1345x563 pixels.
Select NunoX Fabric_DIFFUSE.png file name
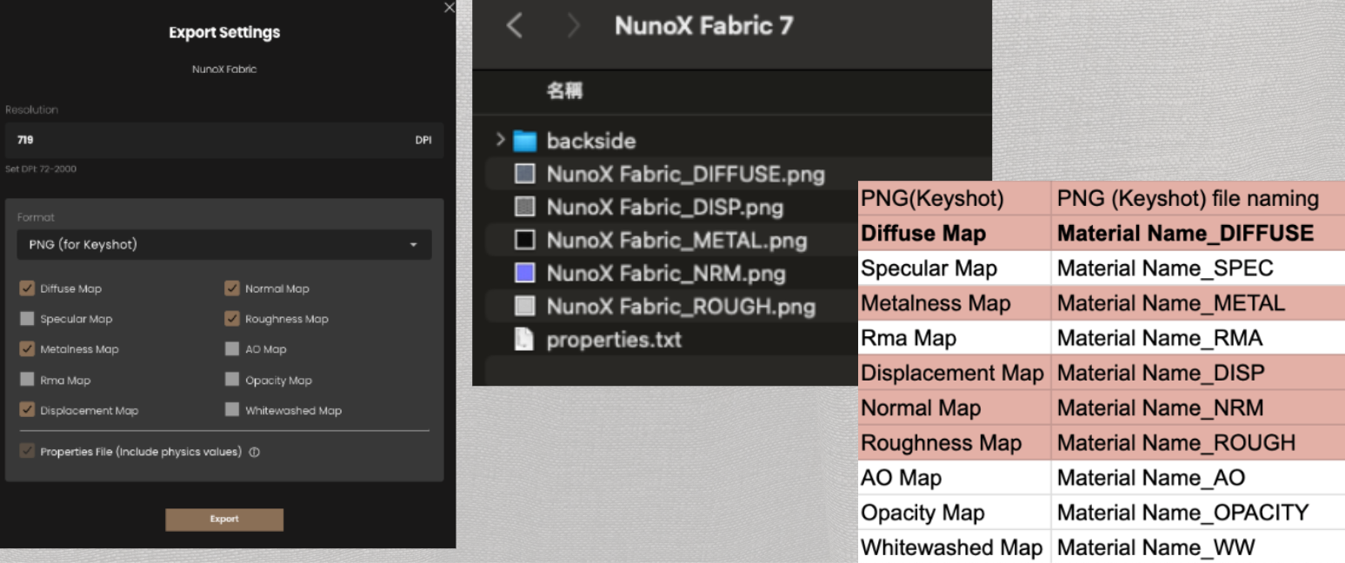coord(685,175)
